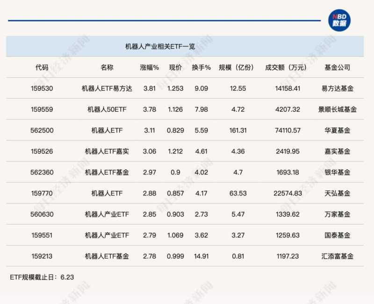The image size is (374, 304).
Task: Select gain value 3.78
Action: point(150,109)
